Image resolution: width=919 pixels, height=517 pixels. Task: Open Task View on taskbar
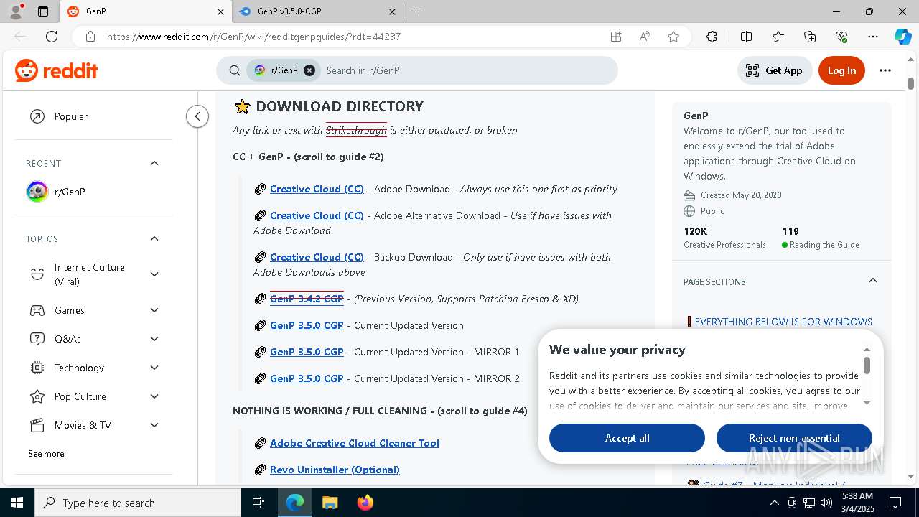pos(258,503)
